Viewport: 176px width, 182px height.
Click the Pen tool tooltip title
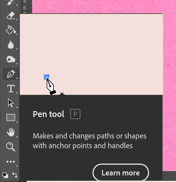[x=48, y=114]
